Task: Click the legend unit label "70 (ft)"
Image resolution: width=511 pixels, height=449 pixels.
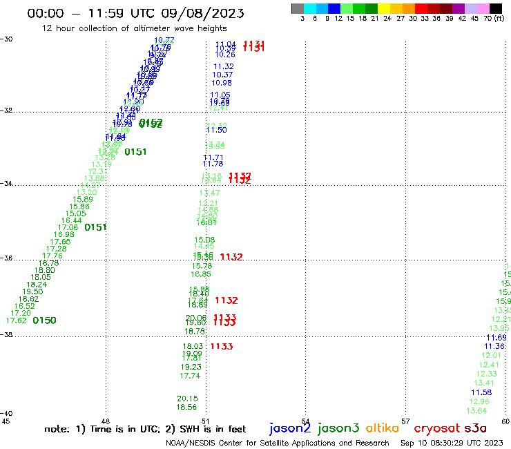Action: [494, 19]
